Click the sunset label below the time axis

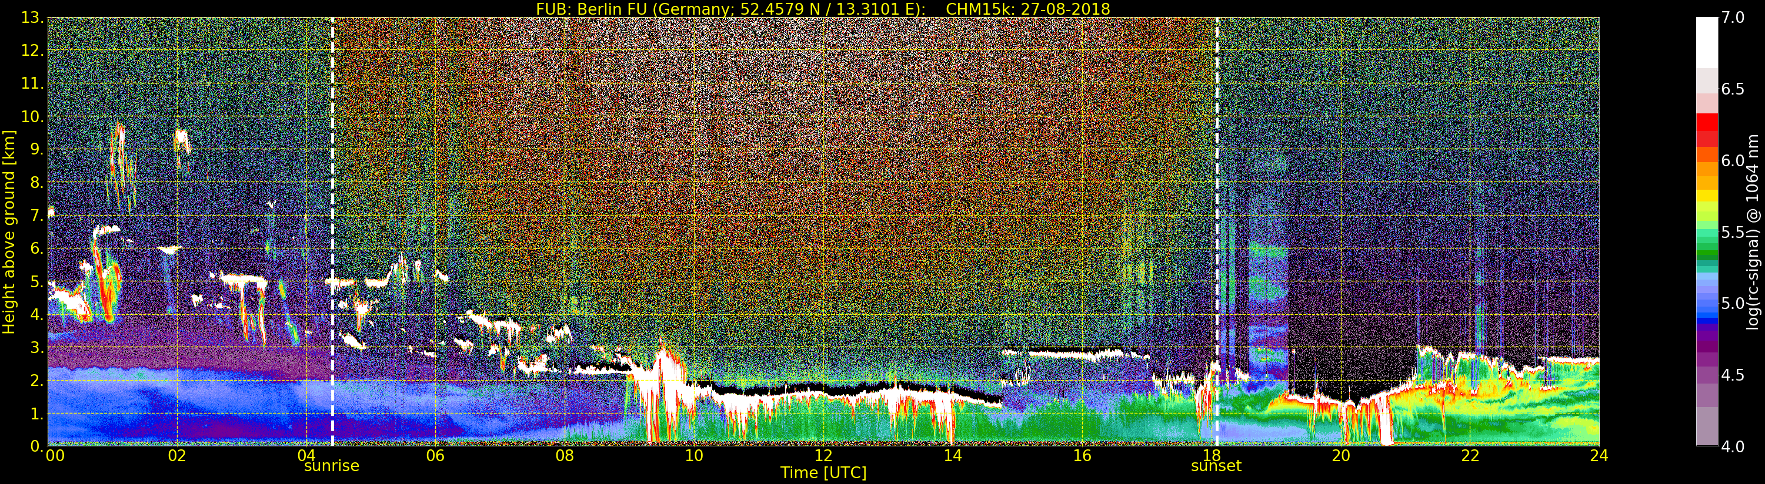pyautogui.click(x=1216, y=466)
